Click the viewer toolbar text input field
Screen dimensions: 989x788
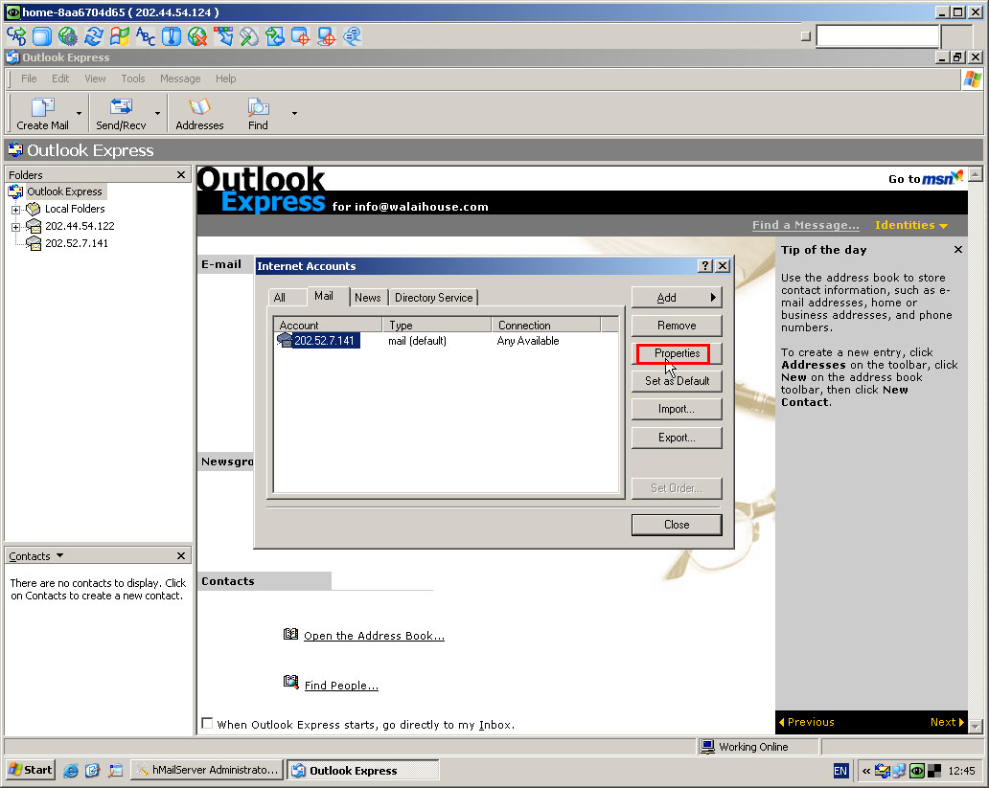[878, 36]
